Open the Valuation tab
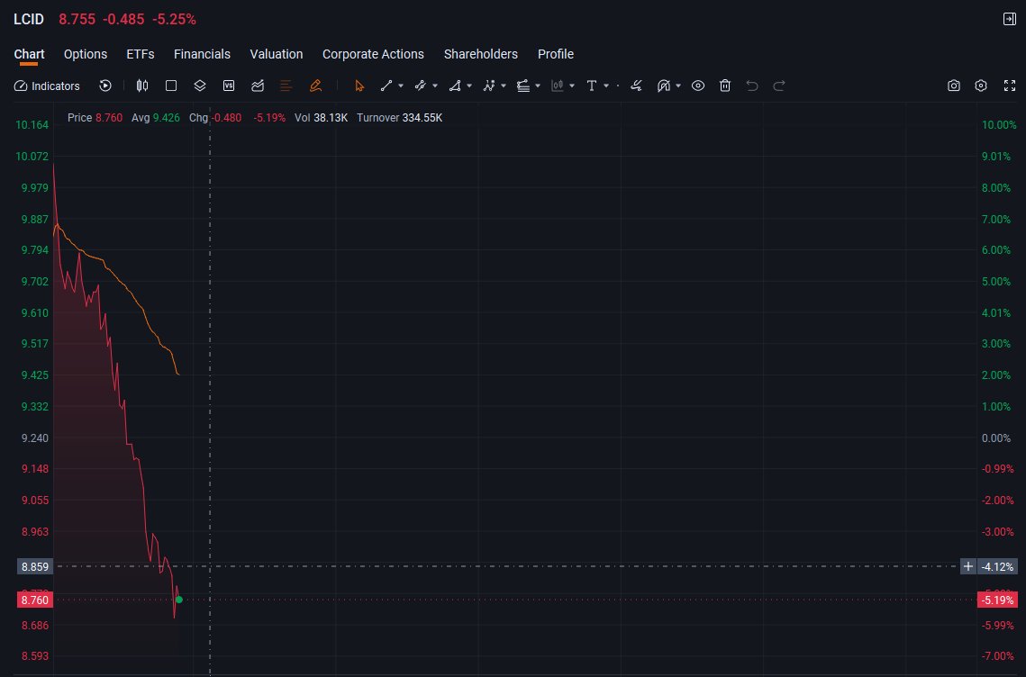This screenshot has width=1026, height=677. pyautogui.click(x=277, y=54)
